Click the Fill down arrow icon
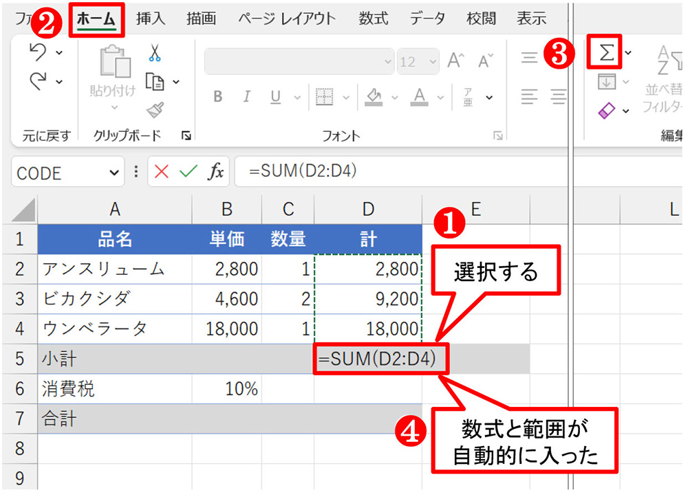This screenshot has height=501, width=688. (606, 82)
